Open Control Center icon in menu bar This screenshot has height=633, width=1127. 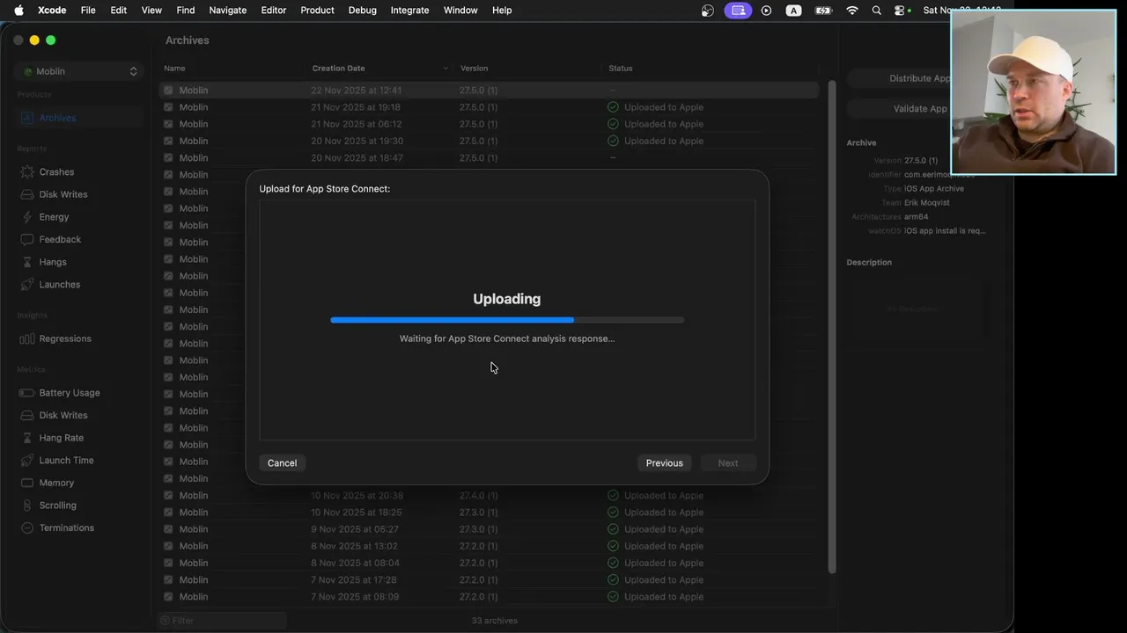901,11
